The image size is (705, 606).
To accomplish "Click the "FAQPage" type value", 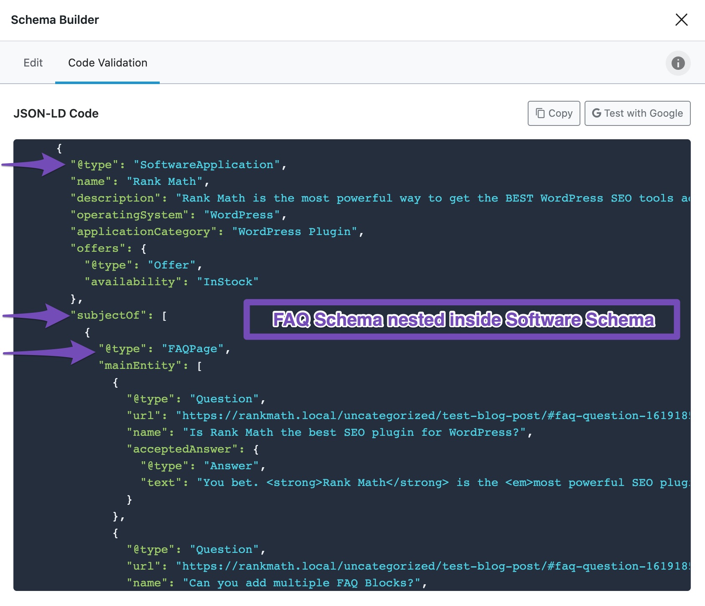I will point(193,349).
